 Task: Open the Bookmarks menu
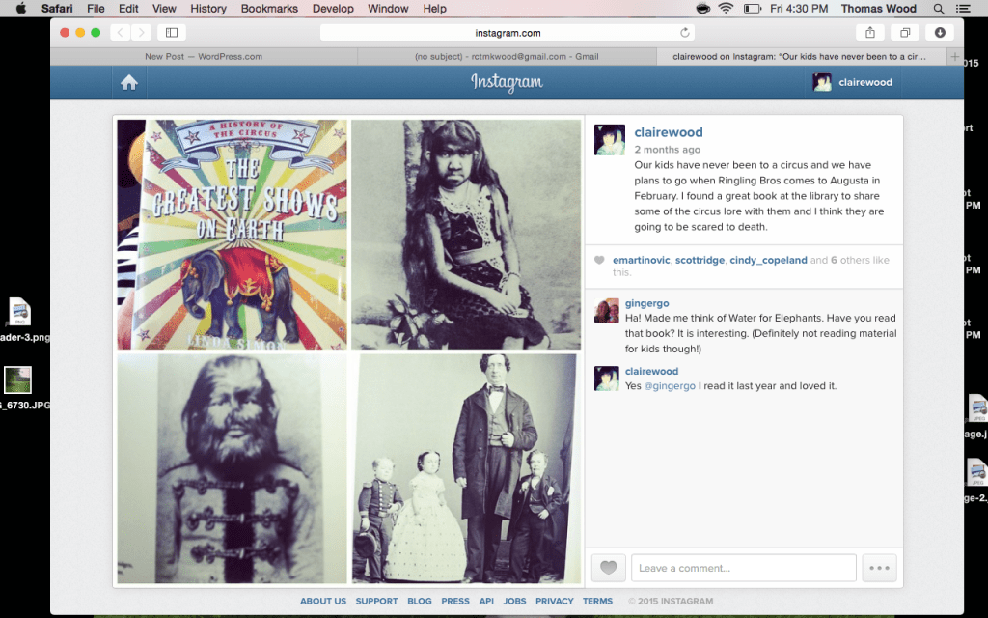269,9
